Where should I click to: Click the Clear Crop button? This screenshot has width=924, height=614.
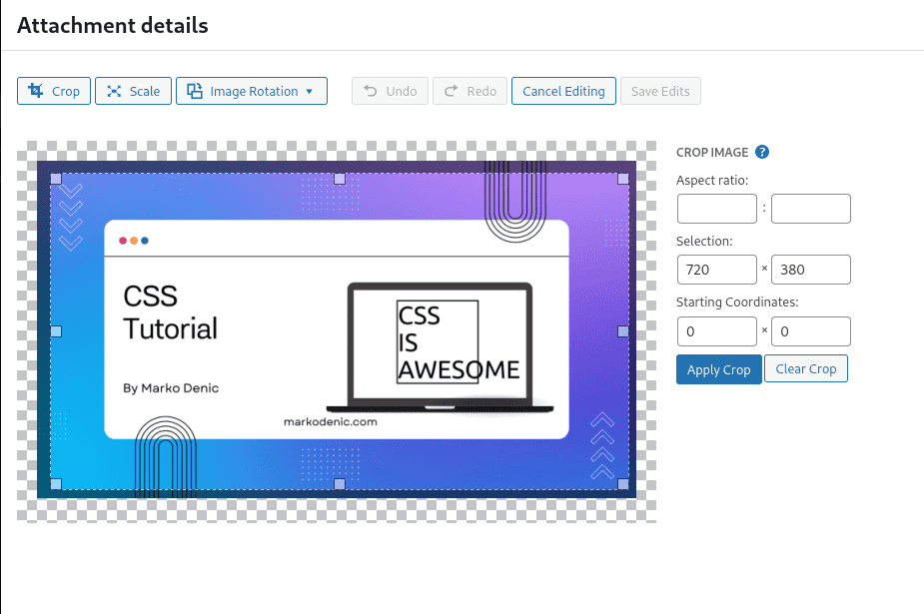(x=806, y=368)
